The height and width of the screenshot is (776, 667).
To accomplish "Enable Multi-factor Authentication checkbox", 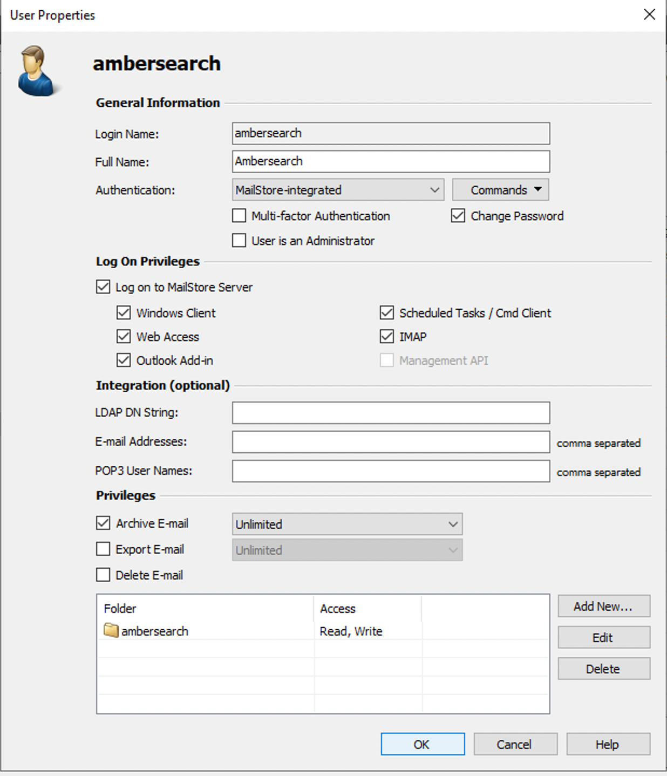I will point(239,216).
